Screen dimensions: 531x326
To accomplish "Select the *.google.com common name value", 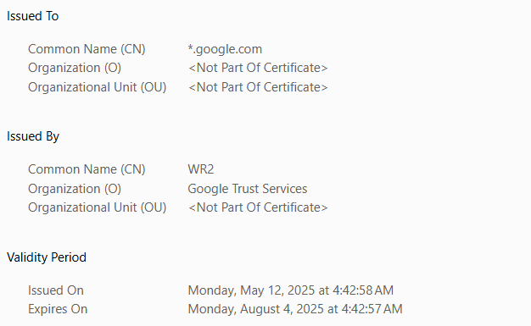I will coord(225,49).
